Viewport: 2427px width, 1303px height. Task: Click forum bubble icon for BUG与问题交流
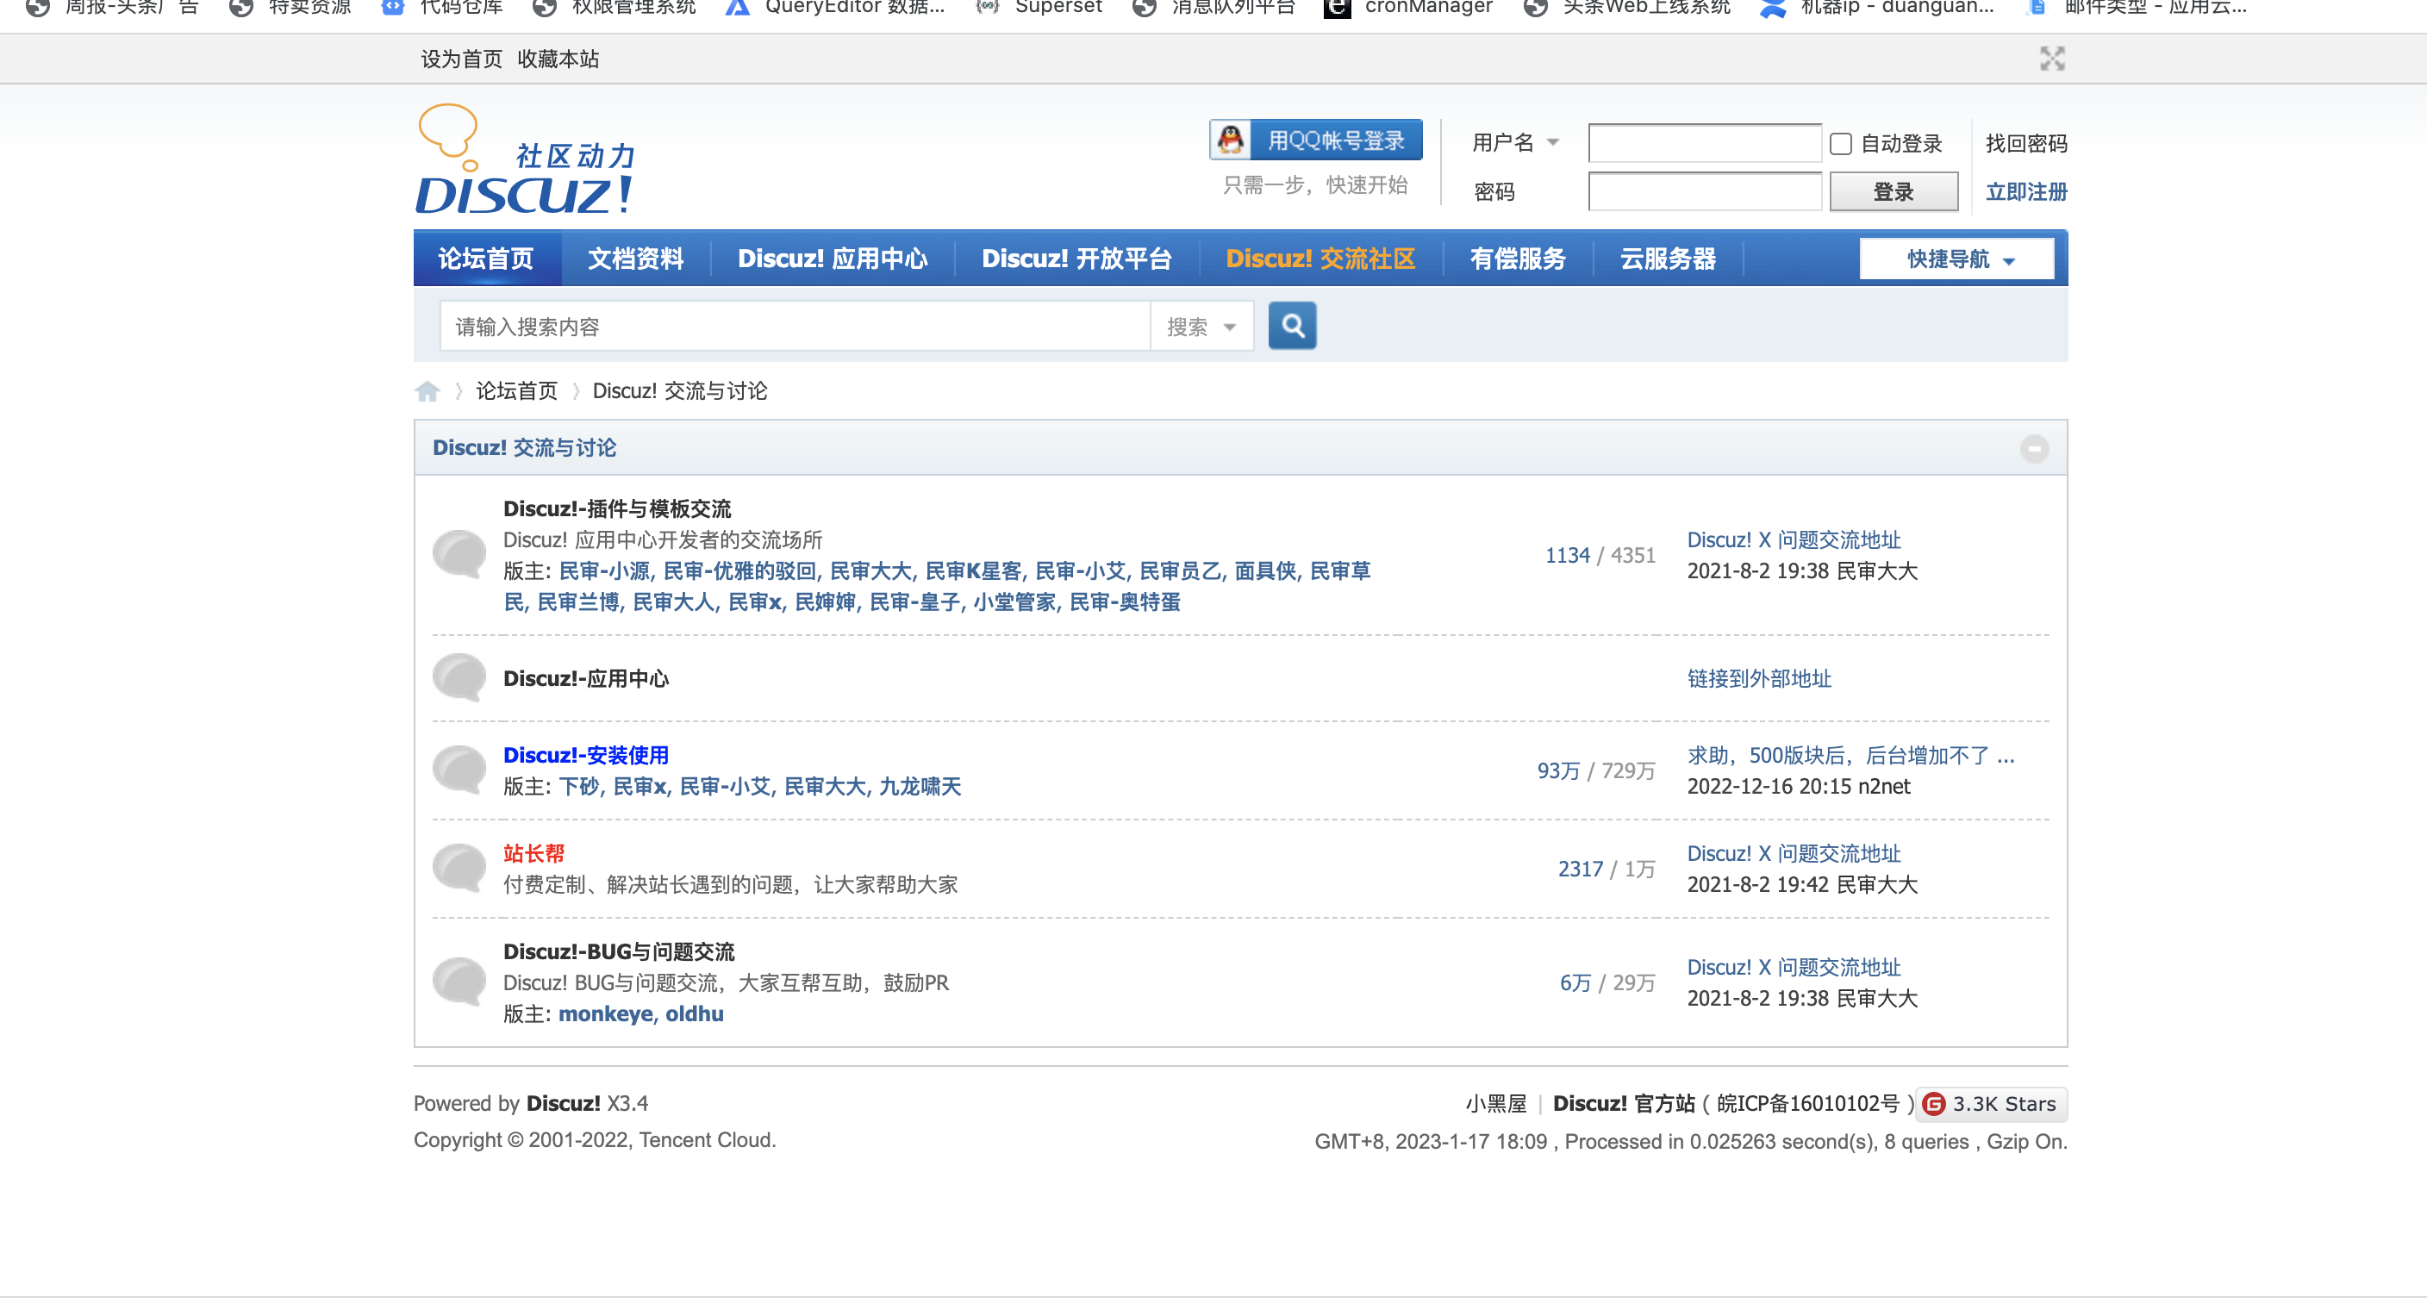(459, 982)
